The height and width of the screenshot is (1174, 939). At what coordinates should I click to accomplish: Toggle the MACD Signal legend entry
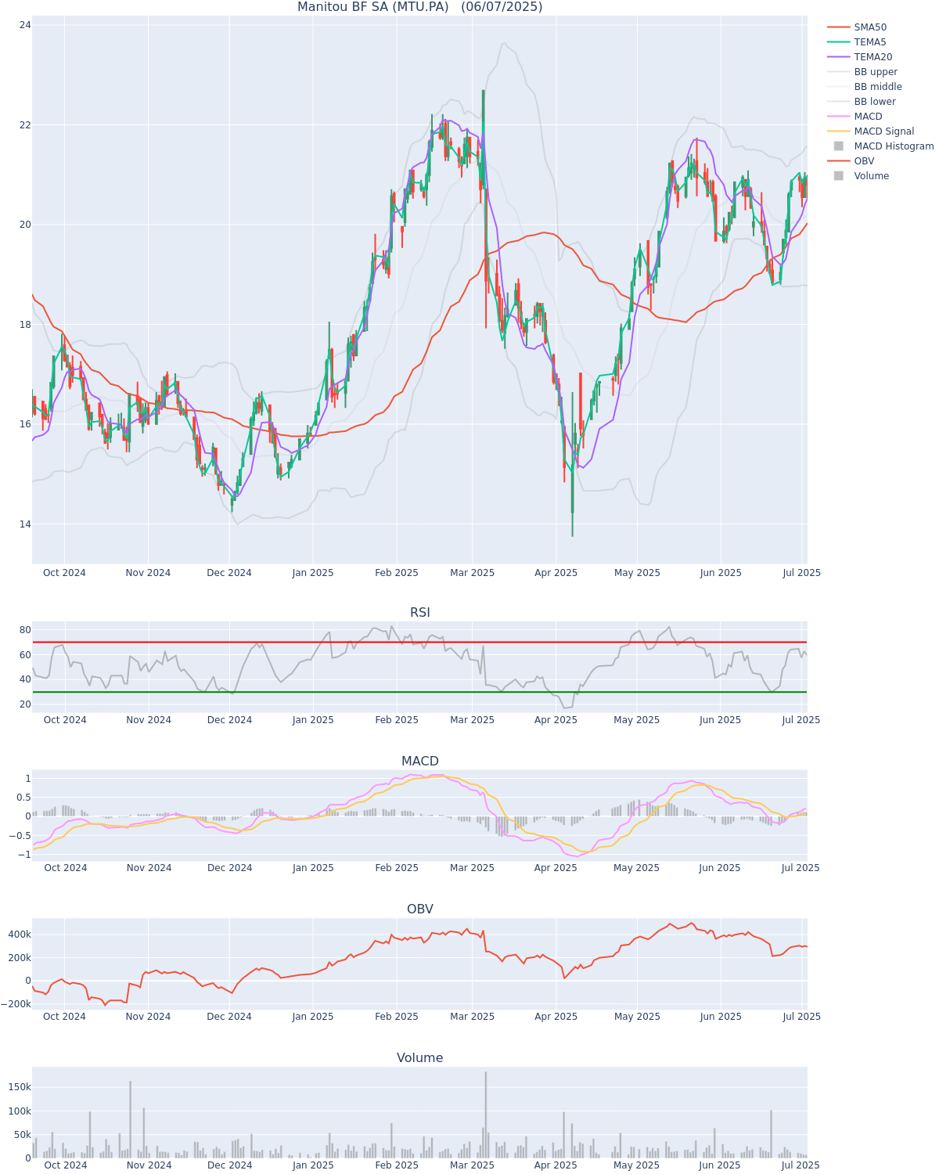pyautogui.click(x=870, y=131)
